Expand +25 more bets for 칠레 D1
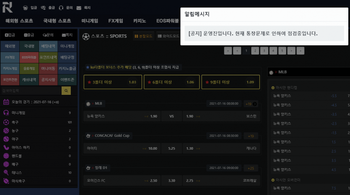This screenshot has height=195, width=350. (x=251, y=168)
